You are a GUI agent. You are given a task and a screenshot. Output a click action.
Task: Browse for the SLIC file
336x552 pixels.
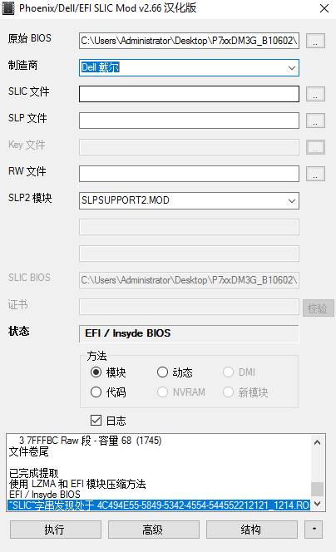point(315,94)
